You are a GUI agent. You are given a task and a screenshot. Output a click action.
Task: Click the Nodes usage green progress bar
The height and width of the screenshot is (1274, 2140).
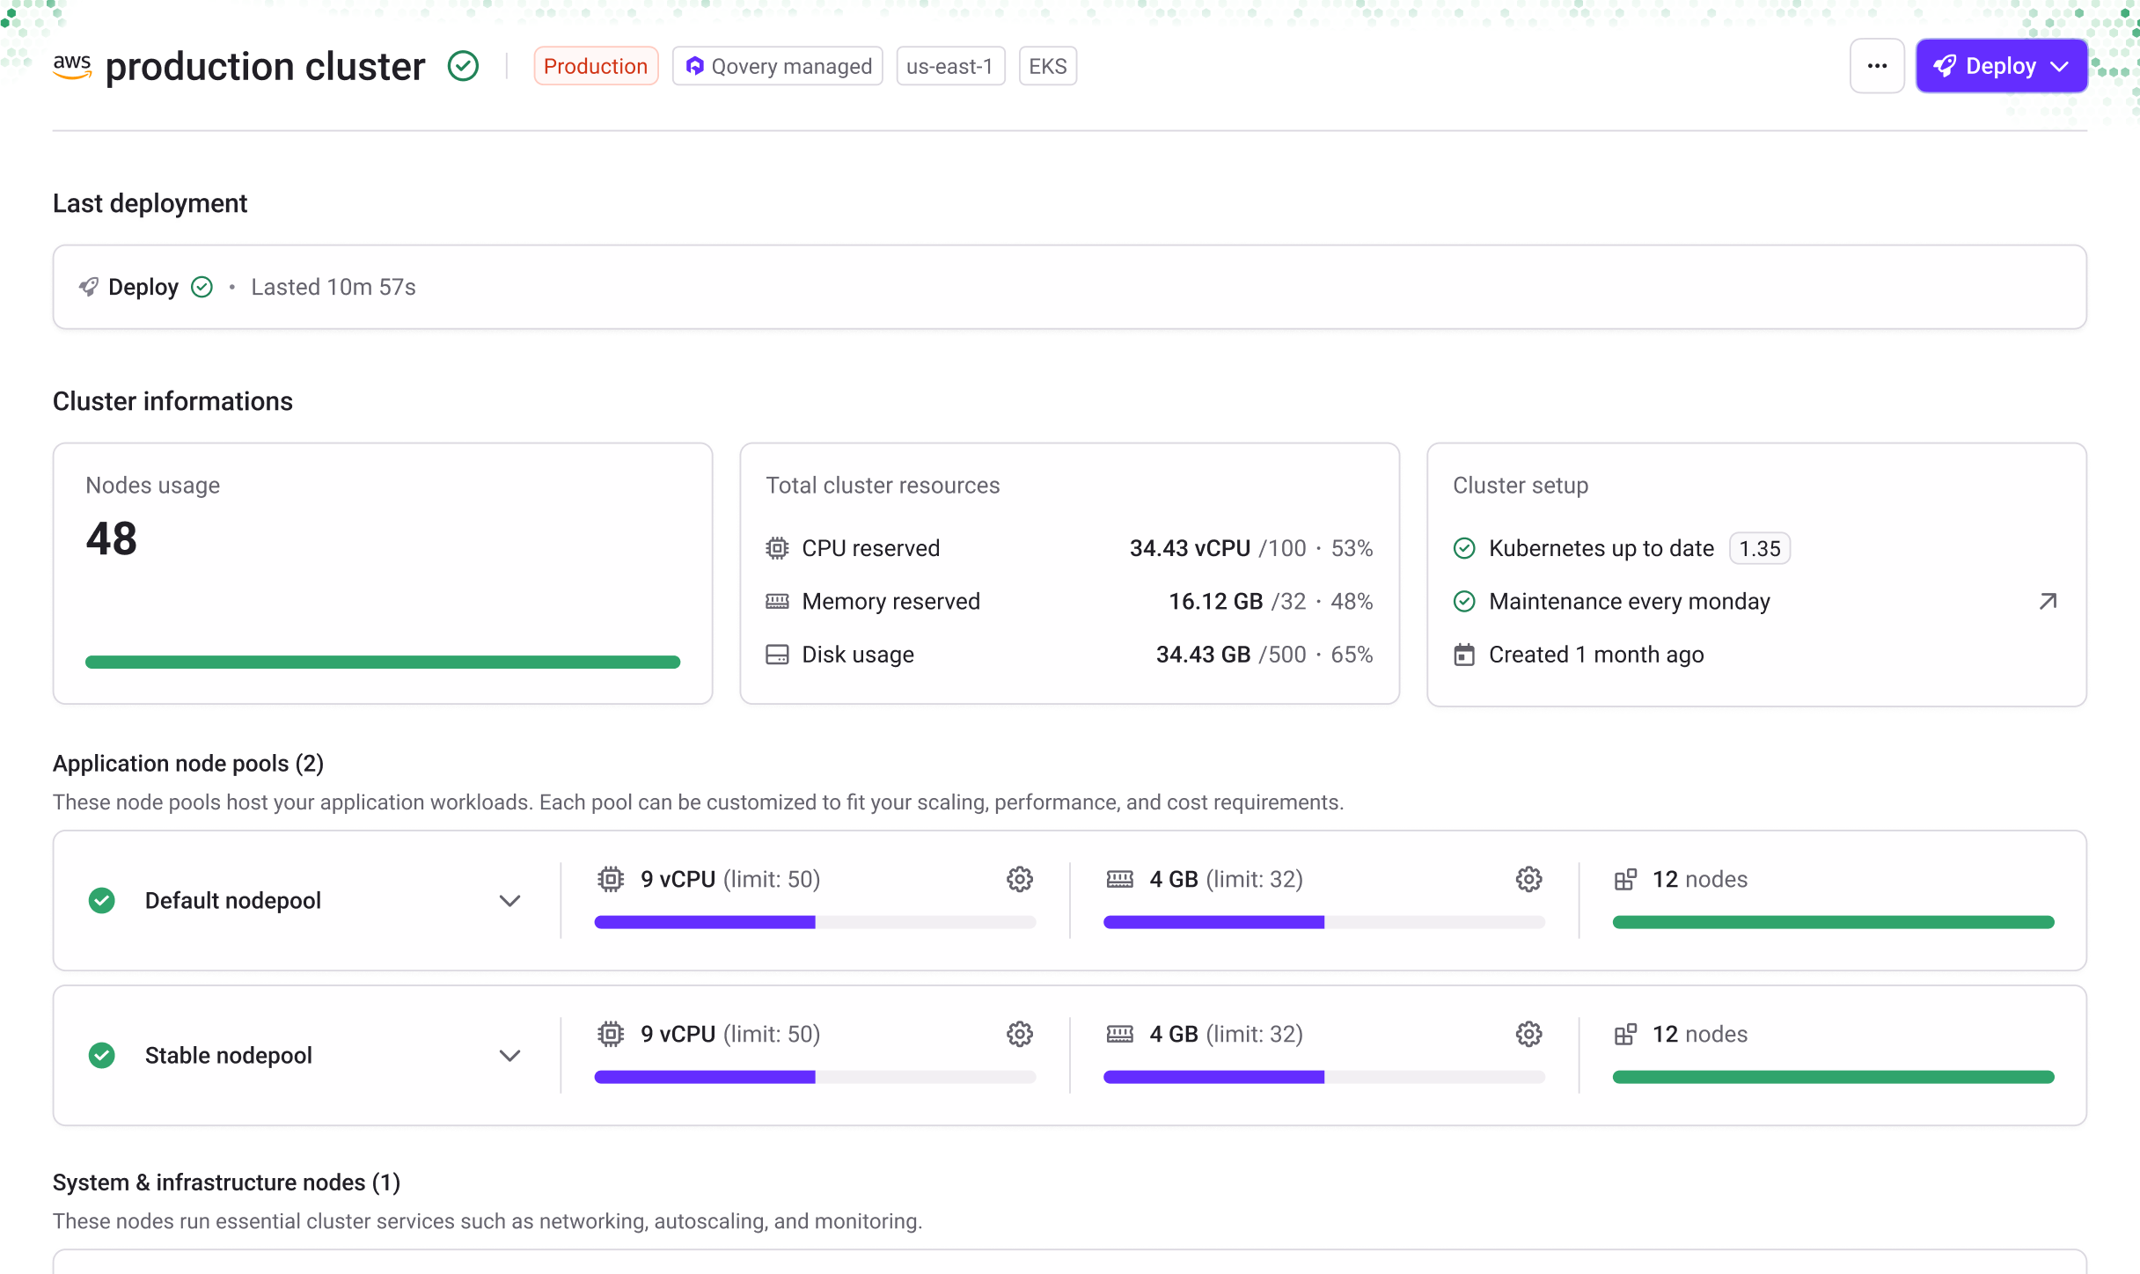(x=383, y=662)
